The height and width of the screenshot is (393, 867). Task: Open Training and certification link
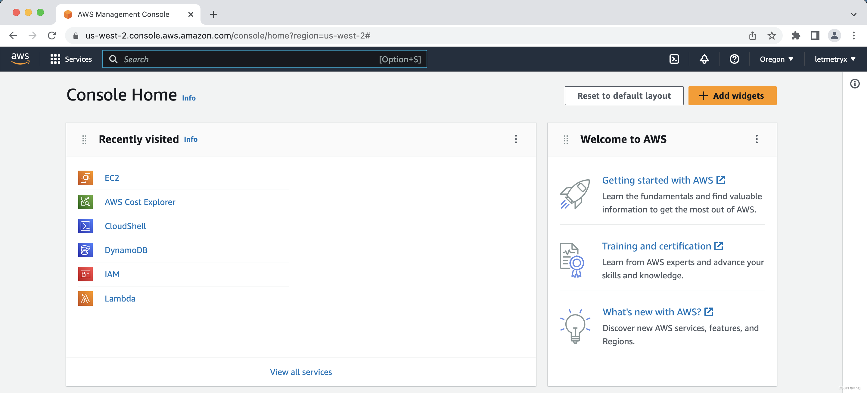coord(662,246)
